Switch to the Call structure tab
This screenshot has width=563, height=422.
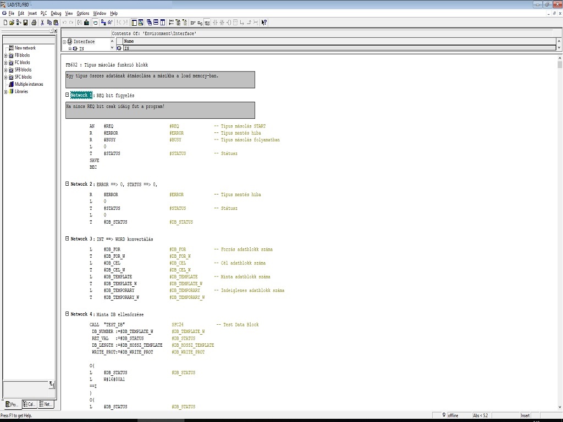click(x=30, y=404)
